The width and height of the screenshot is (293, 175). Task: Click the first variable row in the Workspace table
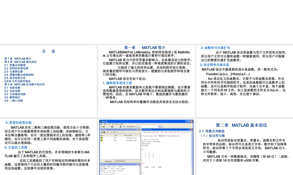tap(120, 138)
